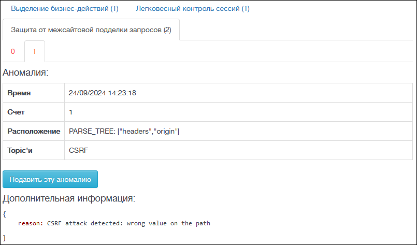Select the CSRF attack detected message text
The width and height of the screenshot is (417, 245).
pos(128,223)
